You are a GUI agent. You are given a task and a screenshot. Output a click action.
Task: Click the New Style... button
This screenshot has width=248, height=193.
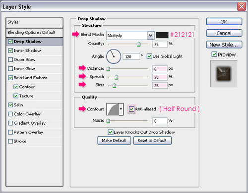[x=224, y=45]
